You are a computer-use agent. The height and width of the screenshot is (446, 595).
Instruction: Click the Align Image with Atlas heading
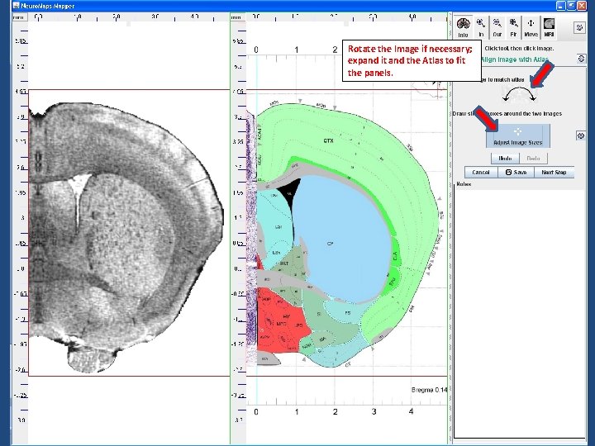[x=514, y=59]
